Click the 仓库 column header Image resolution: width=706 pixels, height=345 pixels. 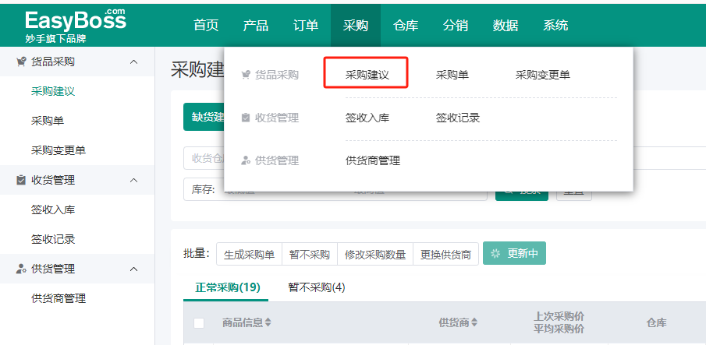click(x=657, y=322)
